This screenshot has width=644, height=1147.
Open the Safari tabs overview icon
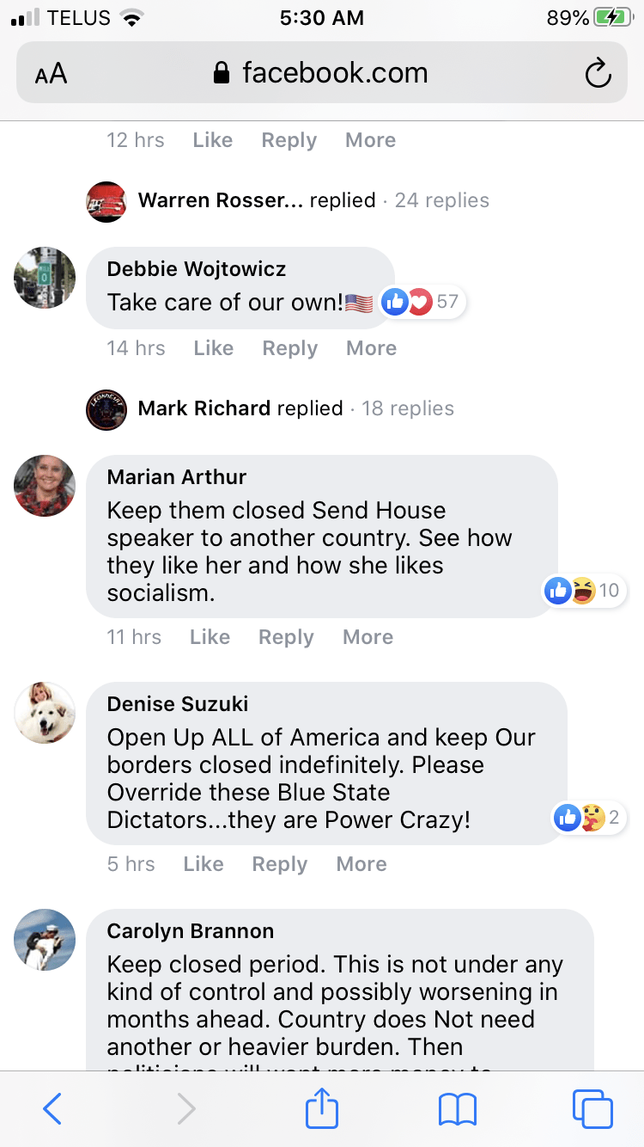click(x=592, y=1109)
